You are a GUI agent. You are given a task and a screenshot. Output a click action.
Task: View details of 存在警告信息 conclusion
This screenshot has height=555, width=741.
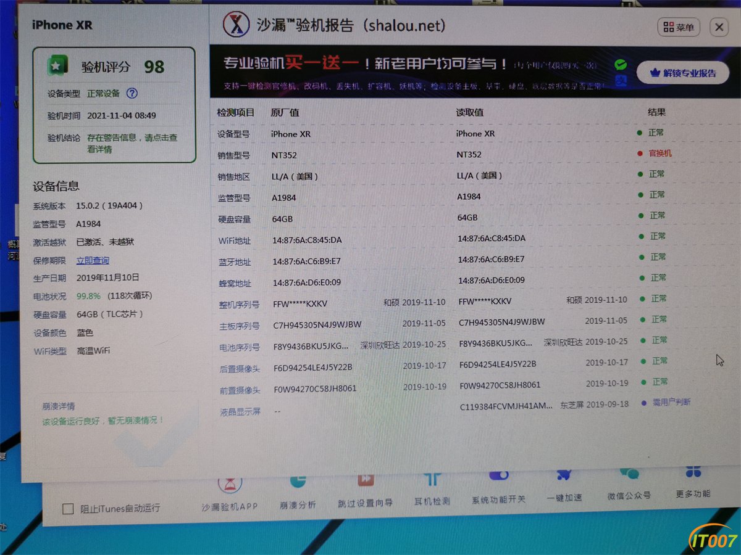pyautogui.click(x=132, y=143)
